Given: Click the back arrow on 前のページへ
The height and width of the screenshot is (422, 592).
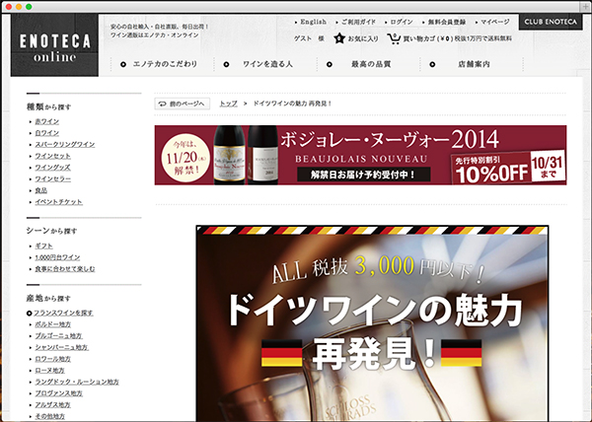Looking at the screenshot, I should [x=163, y=104].
